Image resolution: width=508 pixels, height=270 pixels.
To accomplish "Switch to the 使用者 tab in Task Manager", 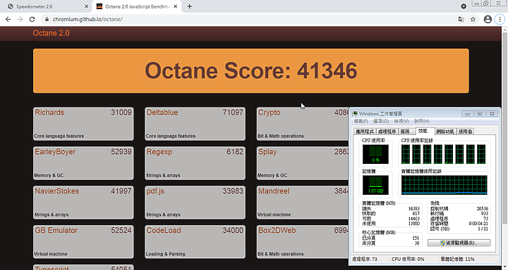I will pyautogui.click(x=465, y=131).
